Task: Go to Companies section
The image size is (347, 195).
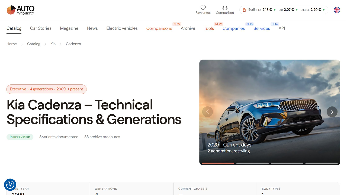Action: [234, 28]
